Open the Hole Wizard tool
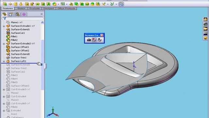The width and height of the screenshot is (209, 118). pos(32,4)
